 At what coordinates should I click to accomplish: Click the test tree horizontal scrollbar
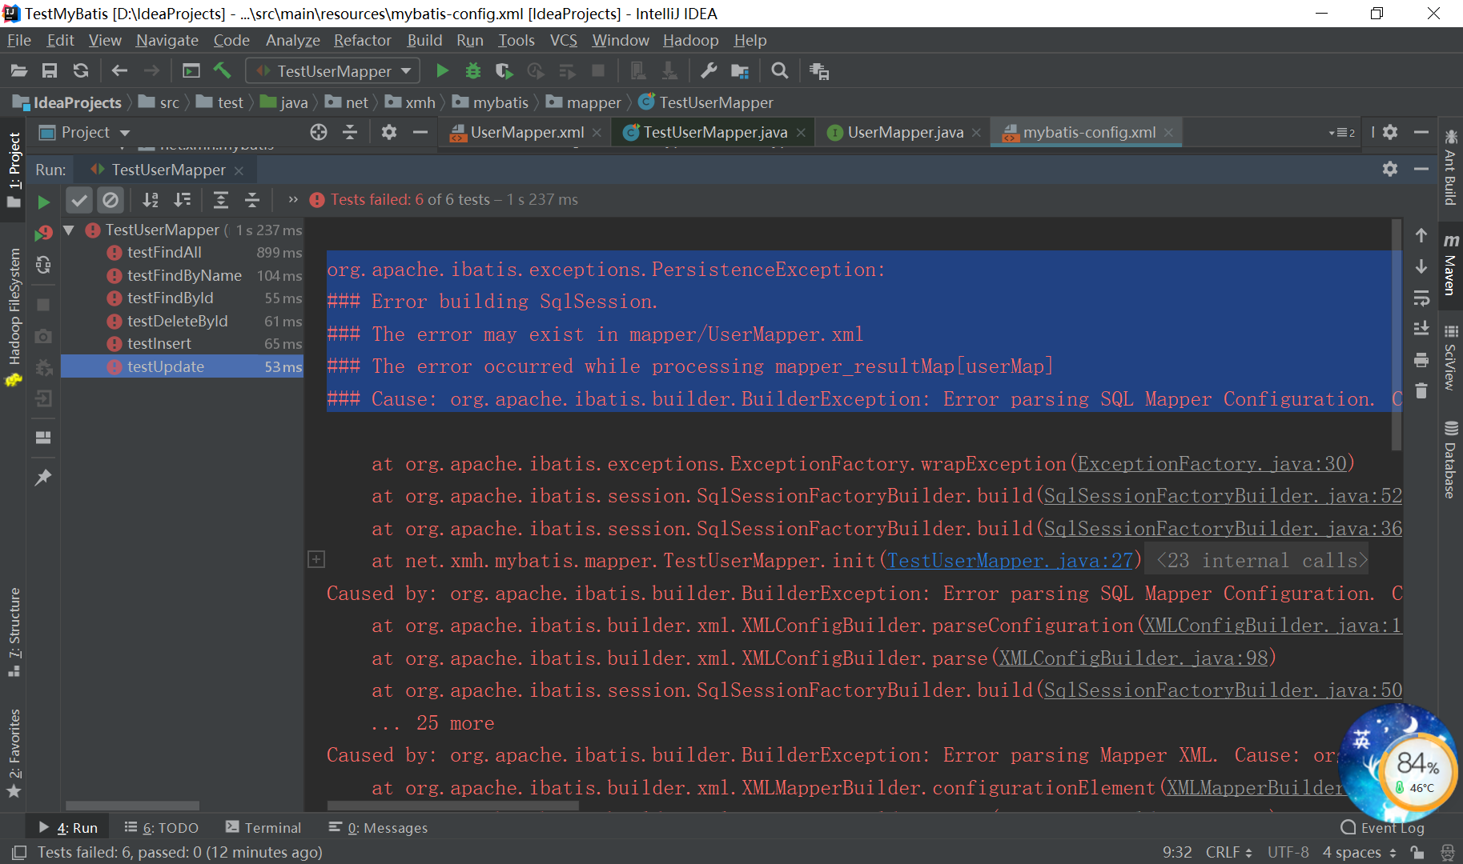pyautogui.click(x=132, y=806)
